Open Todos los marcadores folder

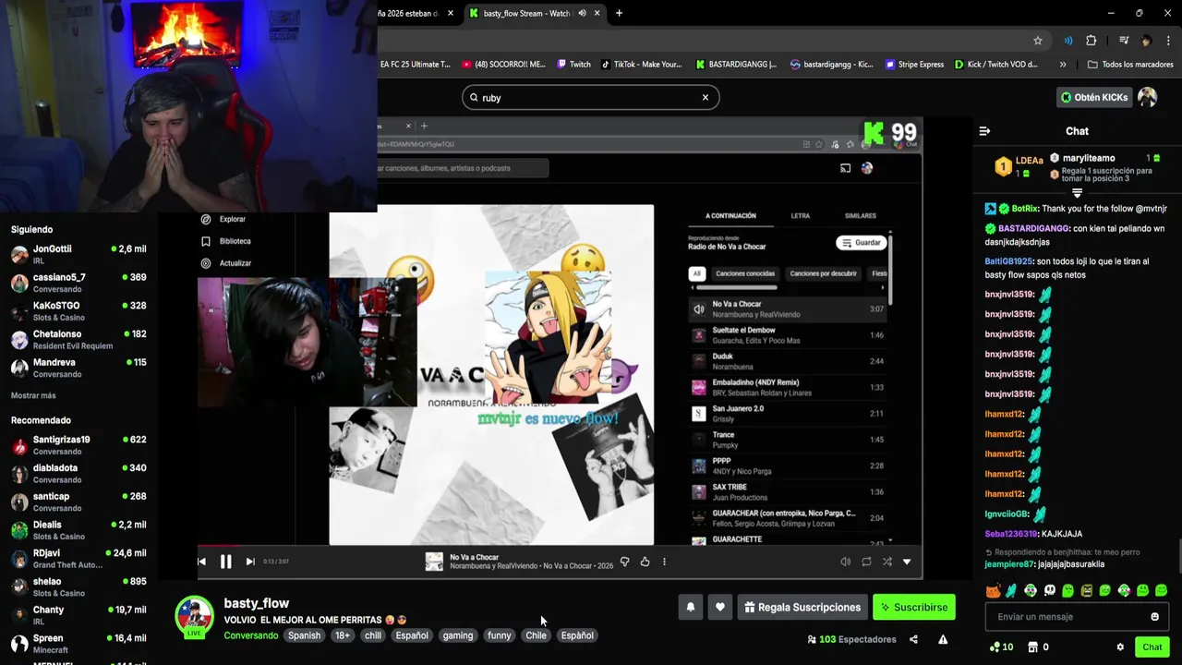click(x=1130, y=65)
